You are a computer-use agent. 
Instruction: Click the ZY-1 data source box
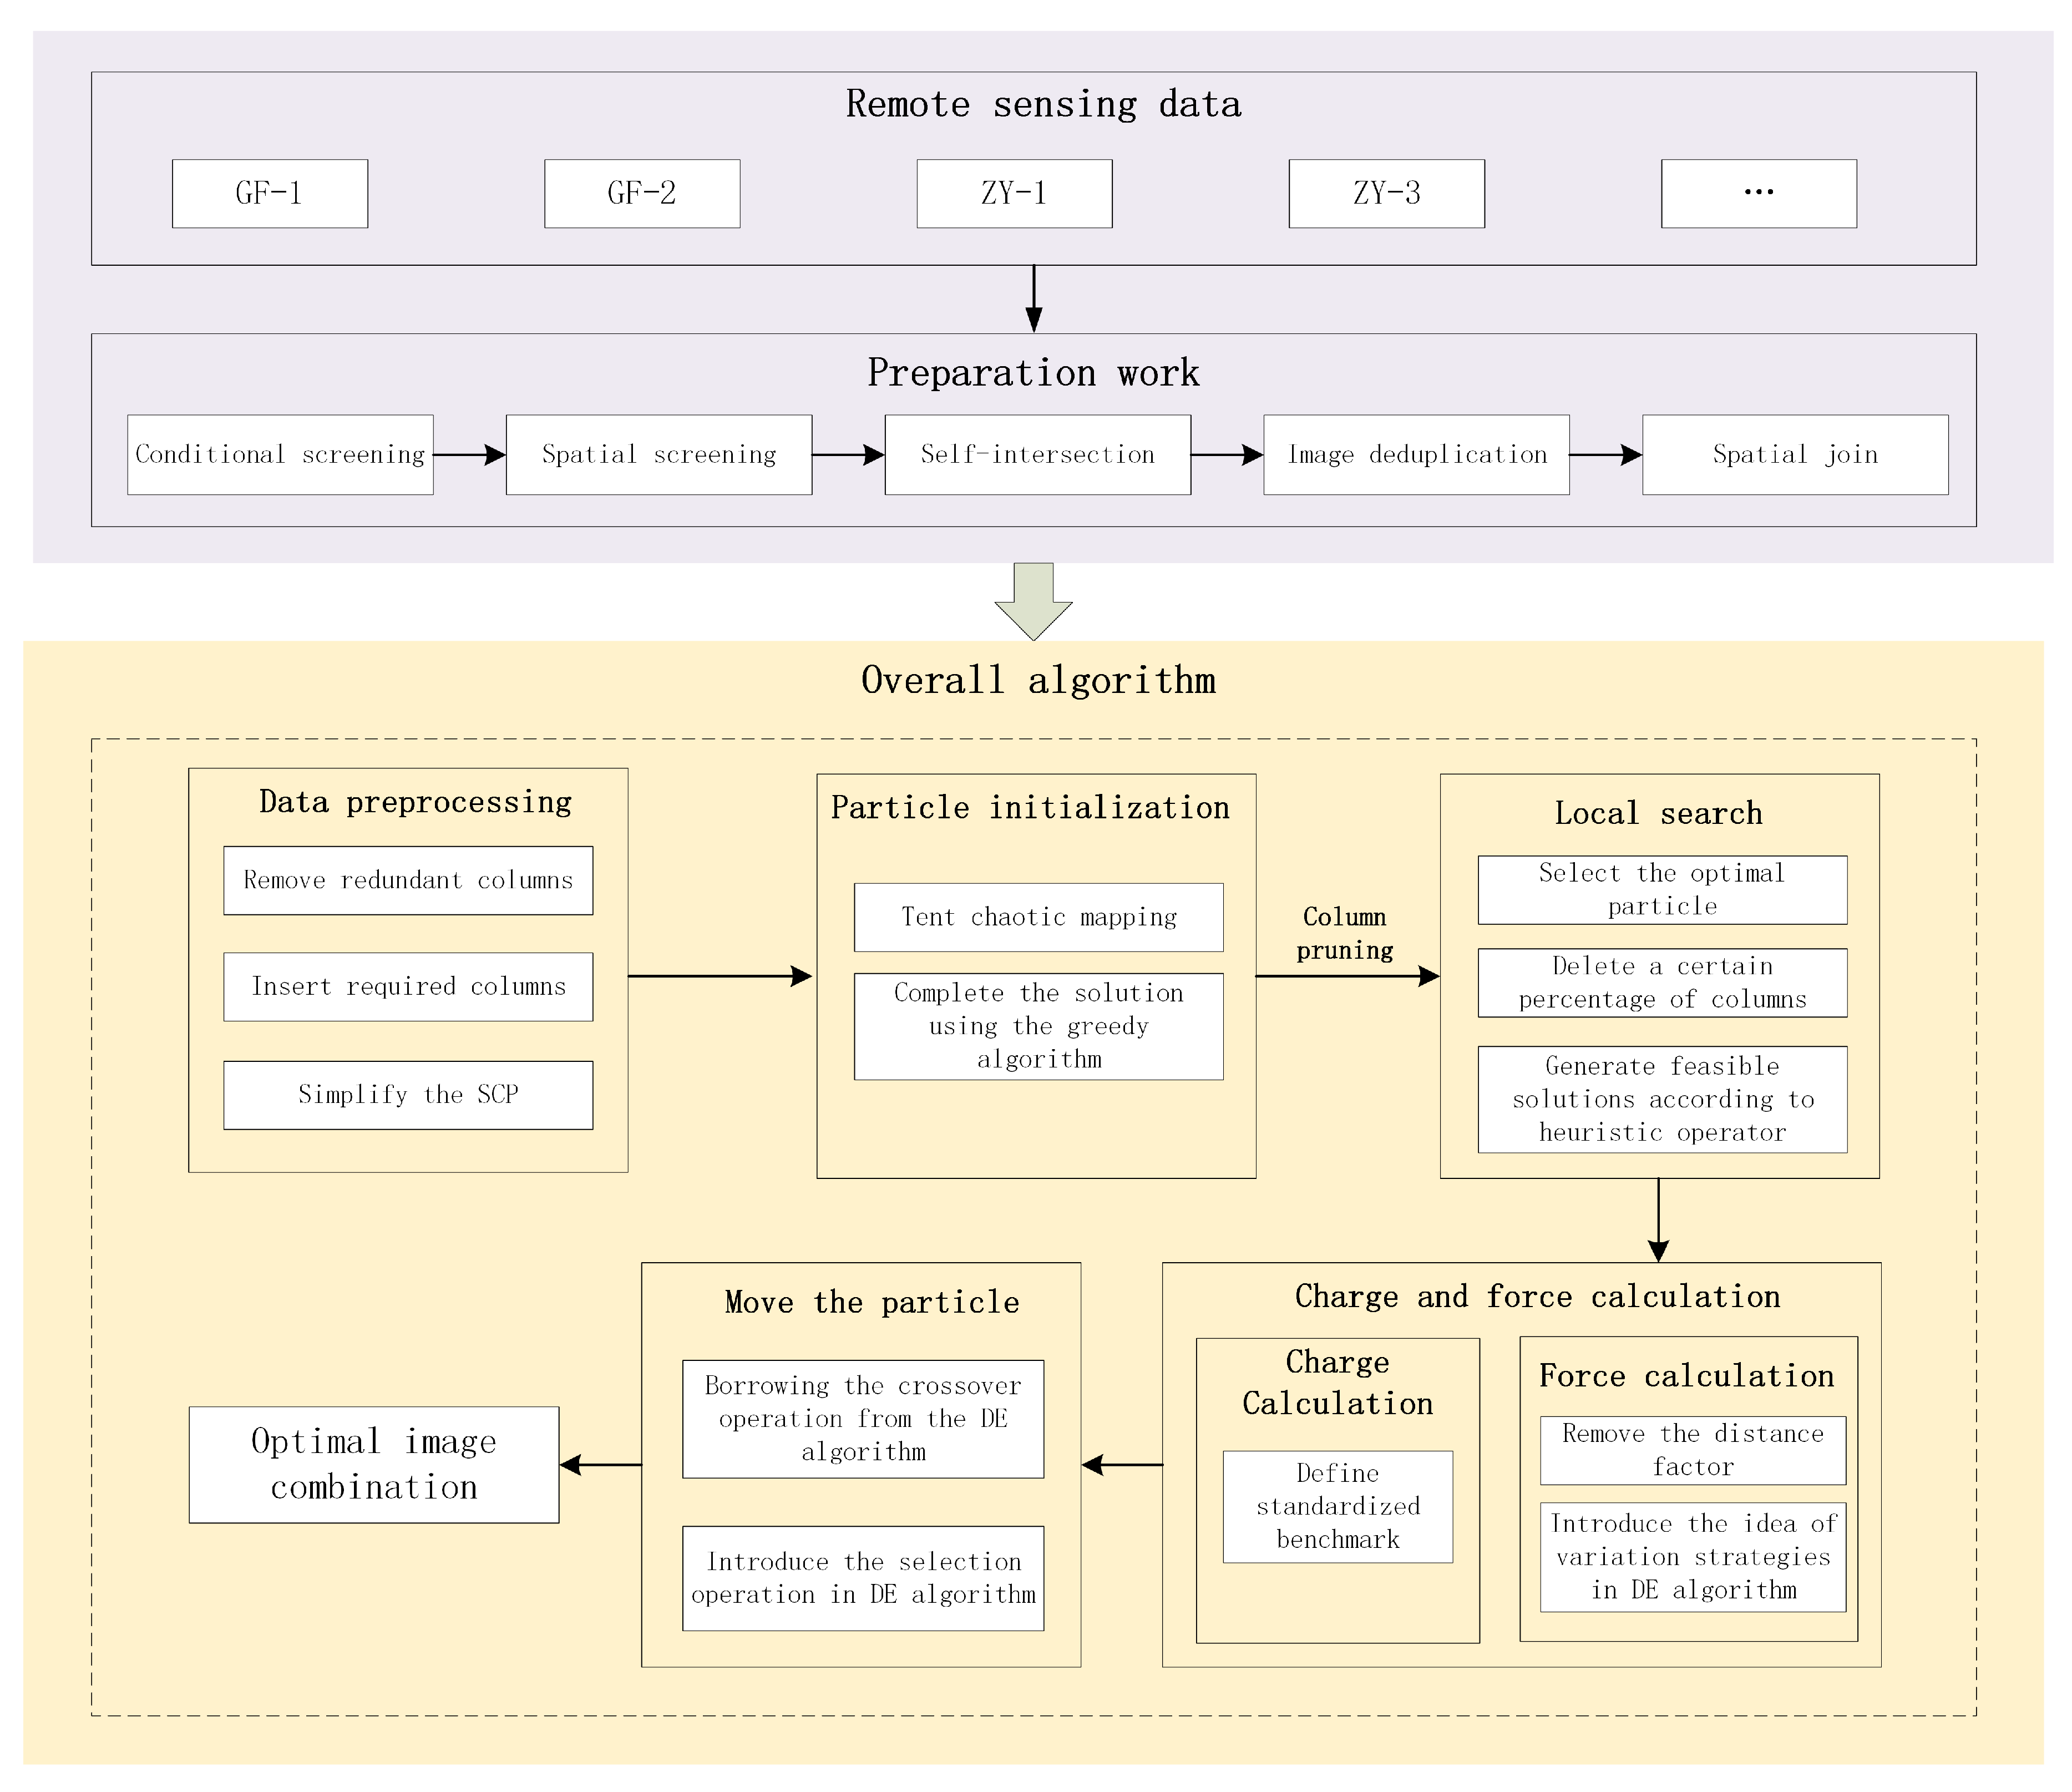click(x=1014, y=193)
